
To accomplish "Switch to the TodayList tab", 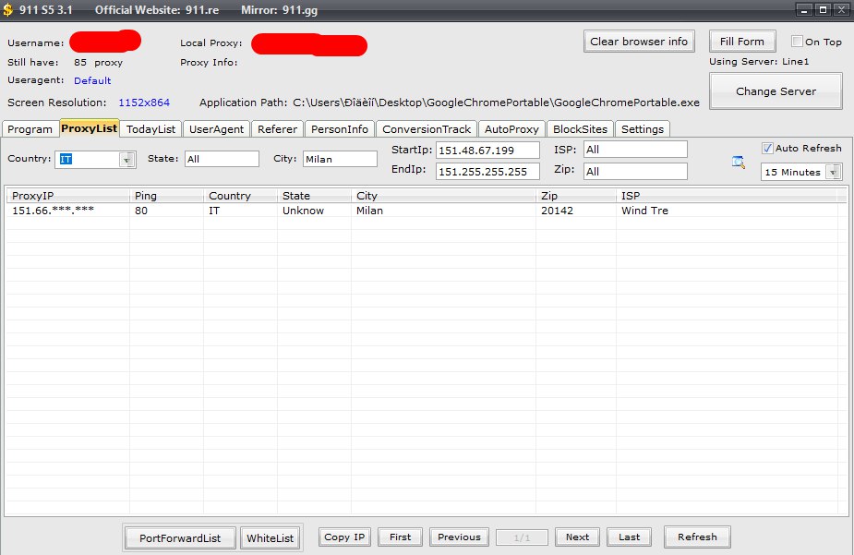I will [x=150, y=129].
